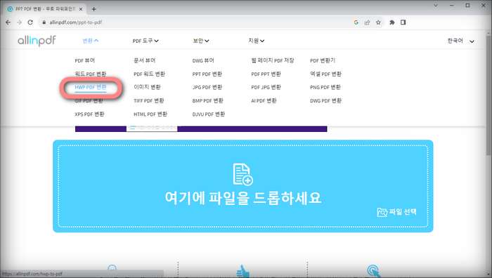Click the 파일 선택 button
492x278 pixels.
tap(397, 212)
